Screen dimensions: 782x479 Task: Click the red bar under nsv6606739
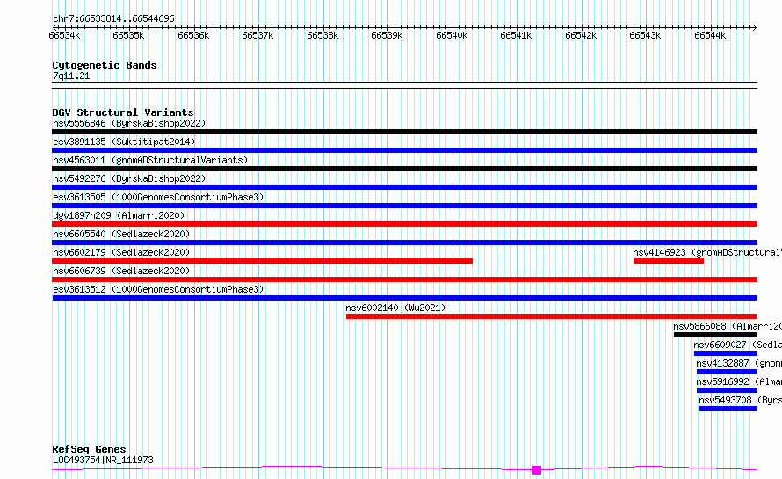pyautogui.click(x=404, y=279)
